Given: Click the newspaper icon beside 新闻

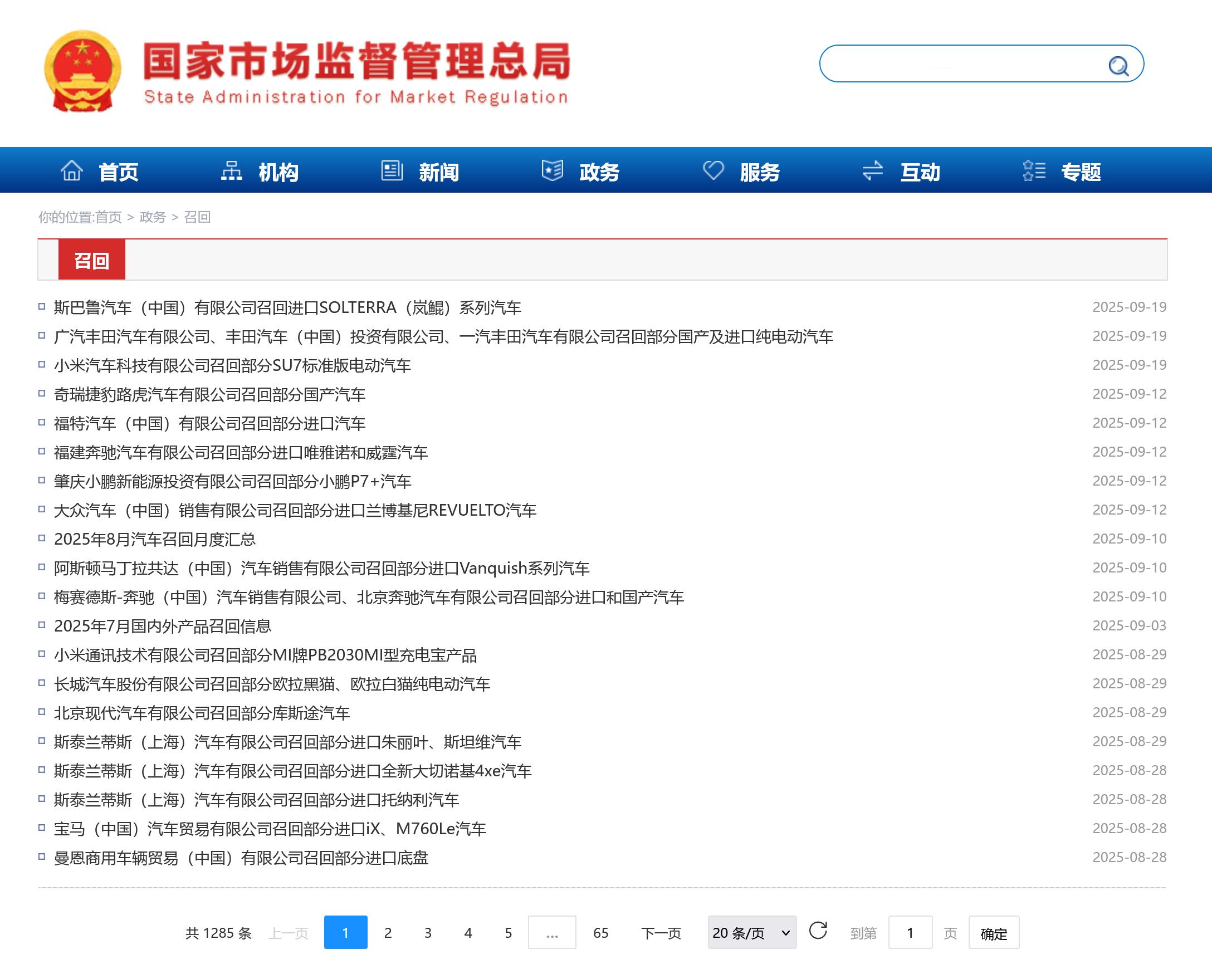Looking at the screenshot, I should click(x=392, y=170).
